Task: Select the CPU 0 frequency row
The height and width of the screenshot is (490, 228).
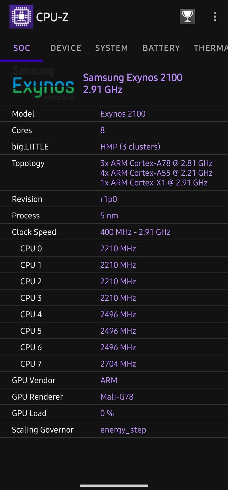Action: tap(114, 248)
